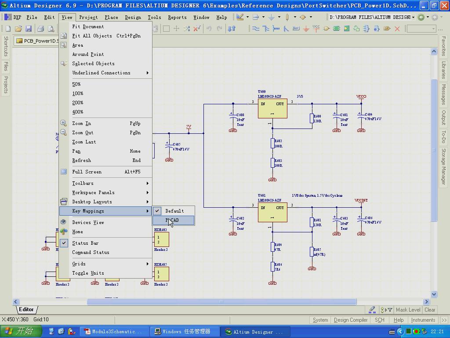
Task: Click the Windows Start button
Action: (x=21, y=331)
